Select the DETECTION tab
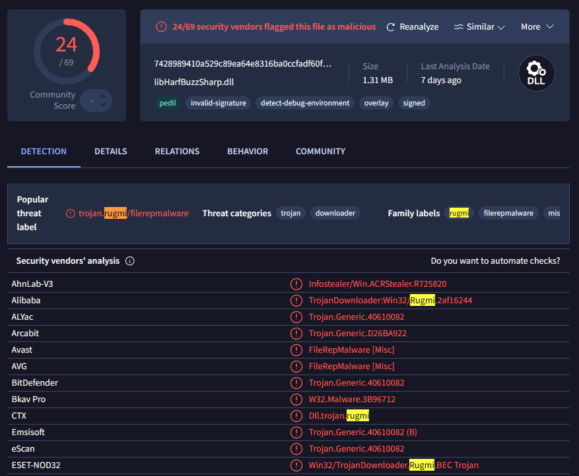The image size is (579, 476). 44,152
